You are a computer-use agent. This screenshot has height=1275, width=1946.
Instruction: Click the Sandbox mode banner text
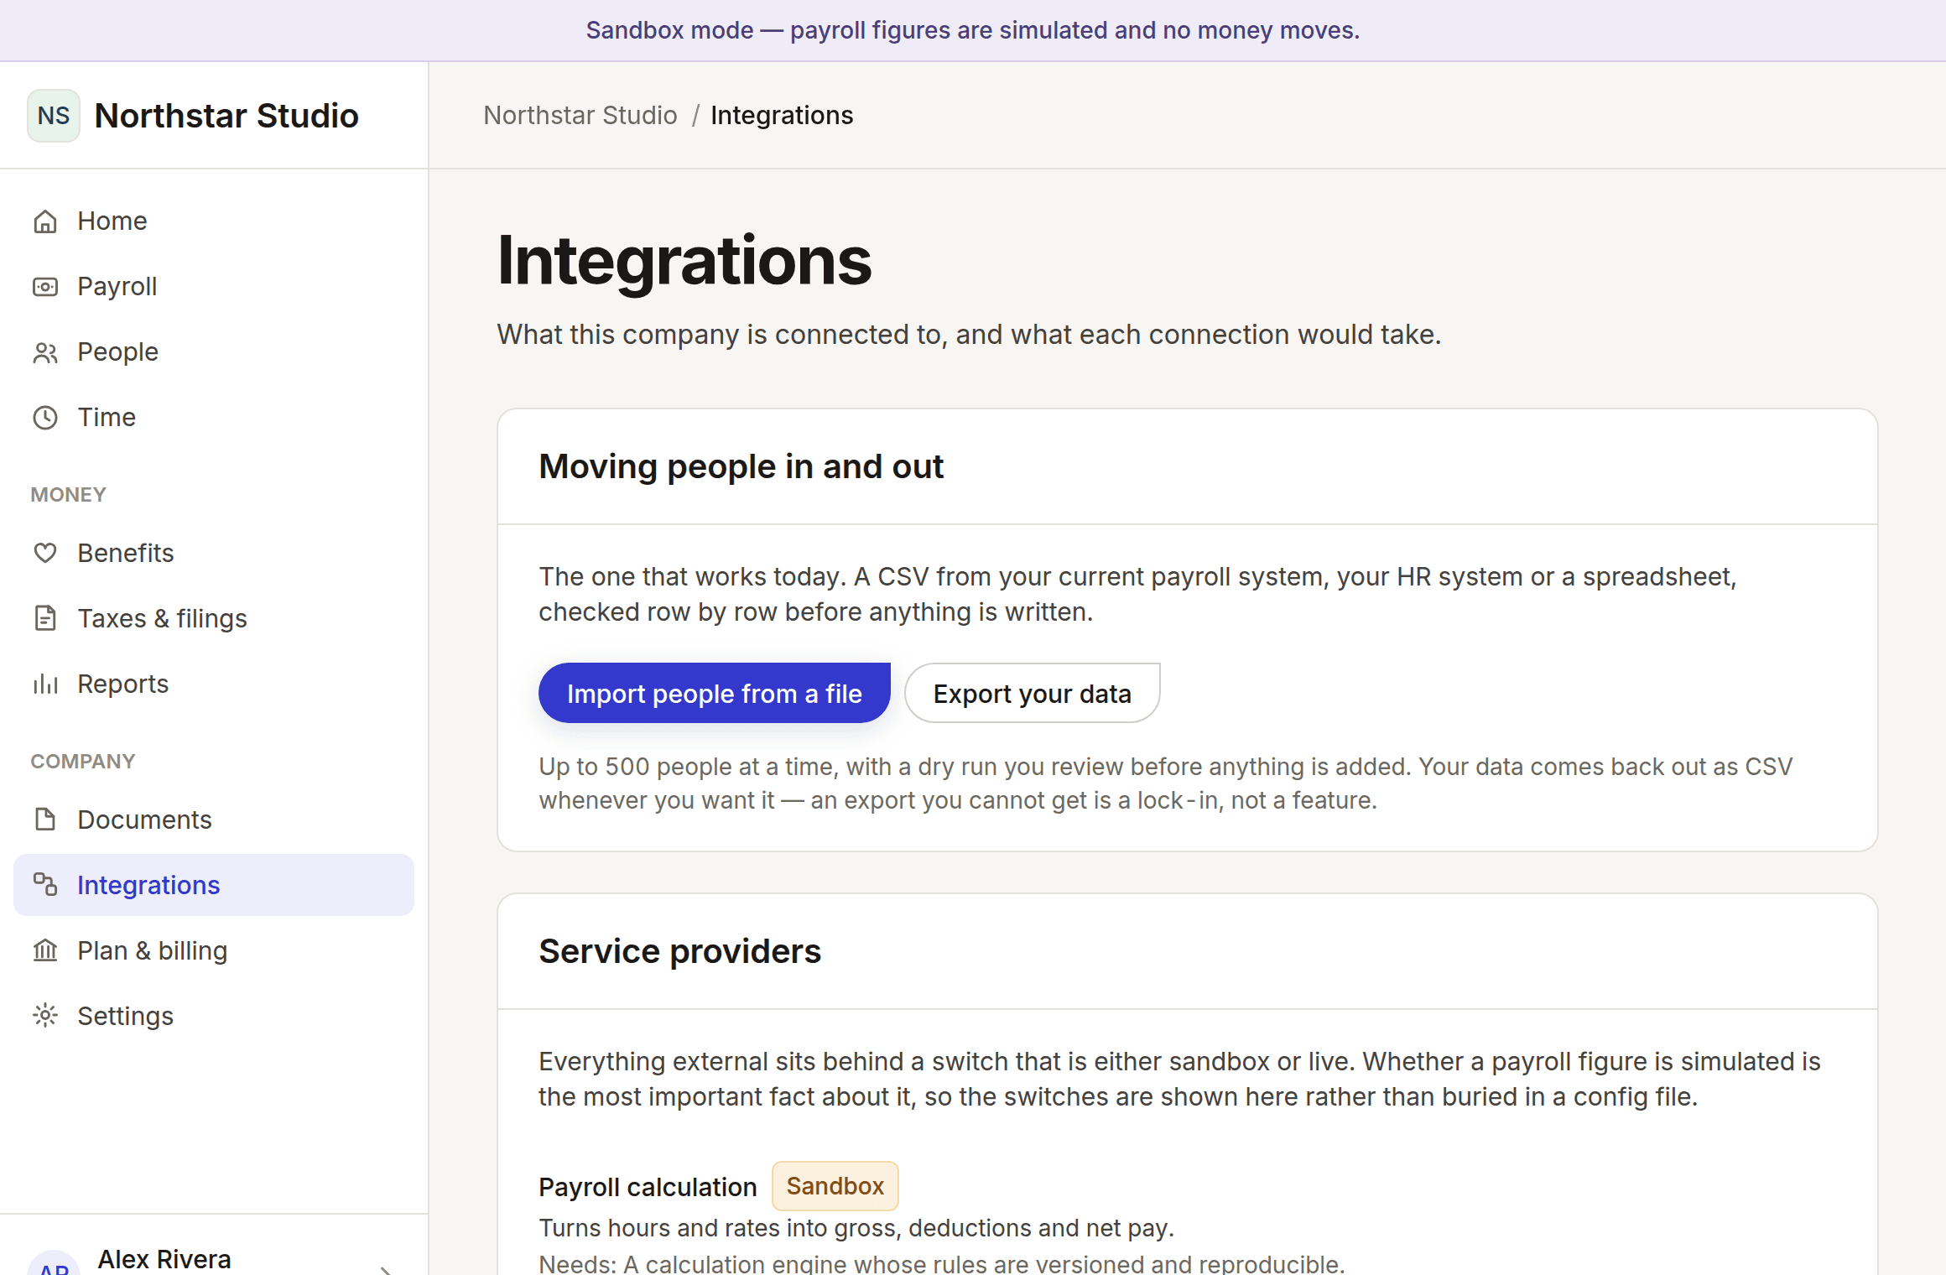tap(973, 30)
